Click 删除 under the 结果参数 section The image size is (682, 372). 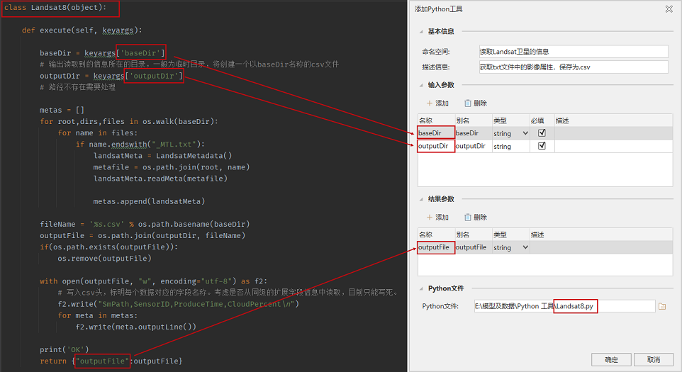[476, 218]
